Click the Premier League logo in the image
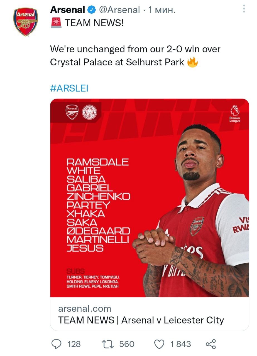This screenshot has height=356, width=257. pyautogui.click(x=235, y=113)
